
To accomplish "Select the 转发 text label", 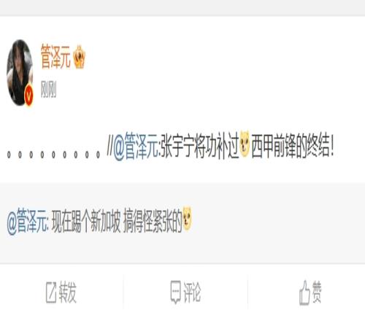I will click(68, 293).
